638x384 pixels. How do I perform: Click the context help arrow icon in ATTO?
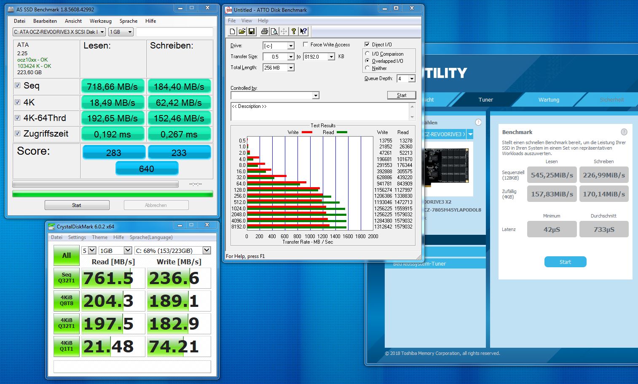tap(303, 31)
